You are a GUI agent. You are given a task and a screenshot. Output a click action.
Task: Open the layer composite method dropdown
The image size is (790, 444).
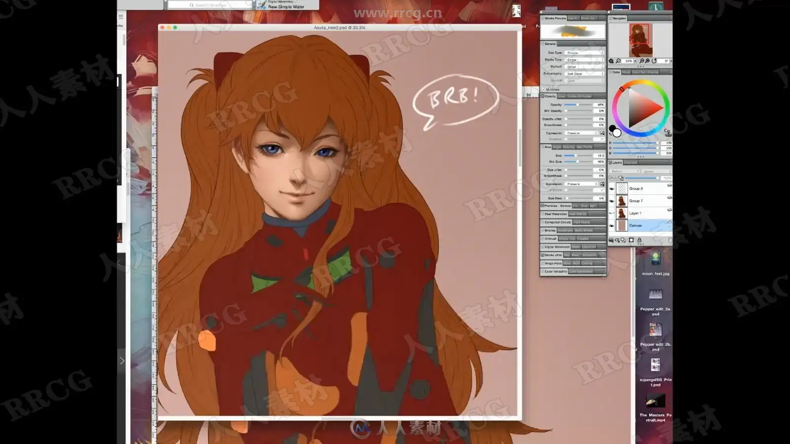click(625, 171)
